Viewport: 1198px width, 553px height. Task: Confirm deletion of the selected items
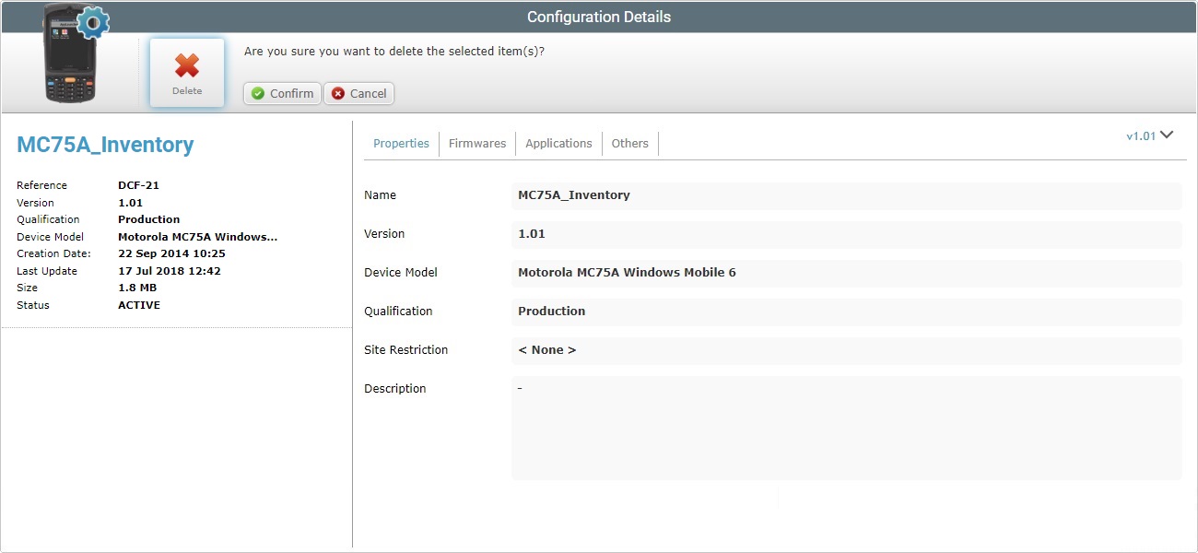[281, 93]
